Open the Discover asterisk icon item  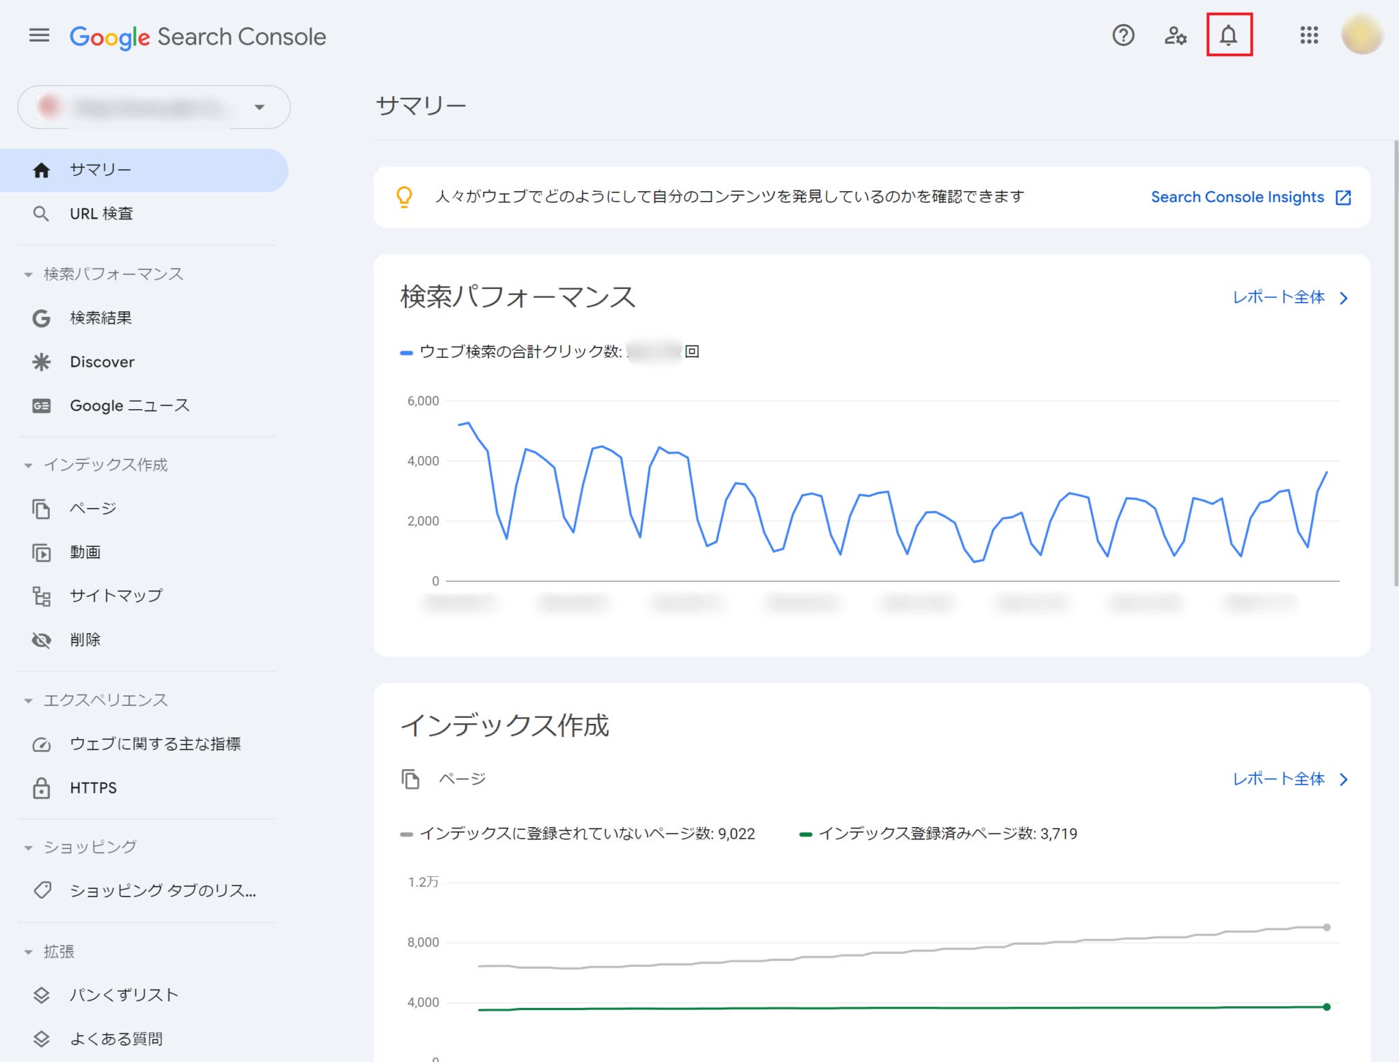click(42, 362)
